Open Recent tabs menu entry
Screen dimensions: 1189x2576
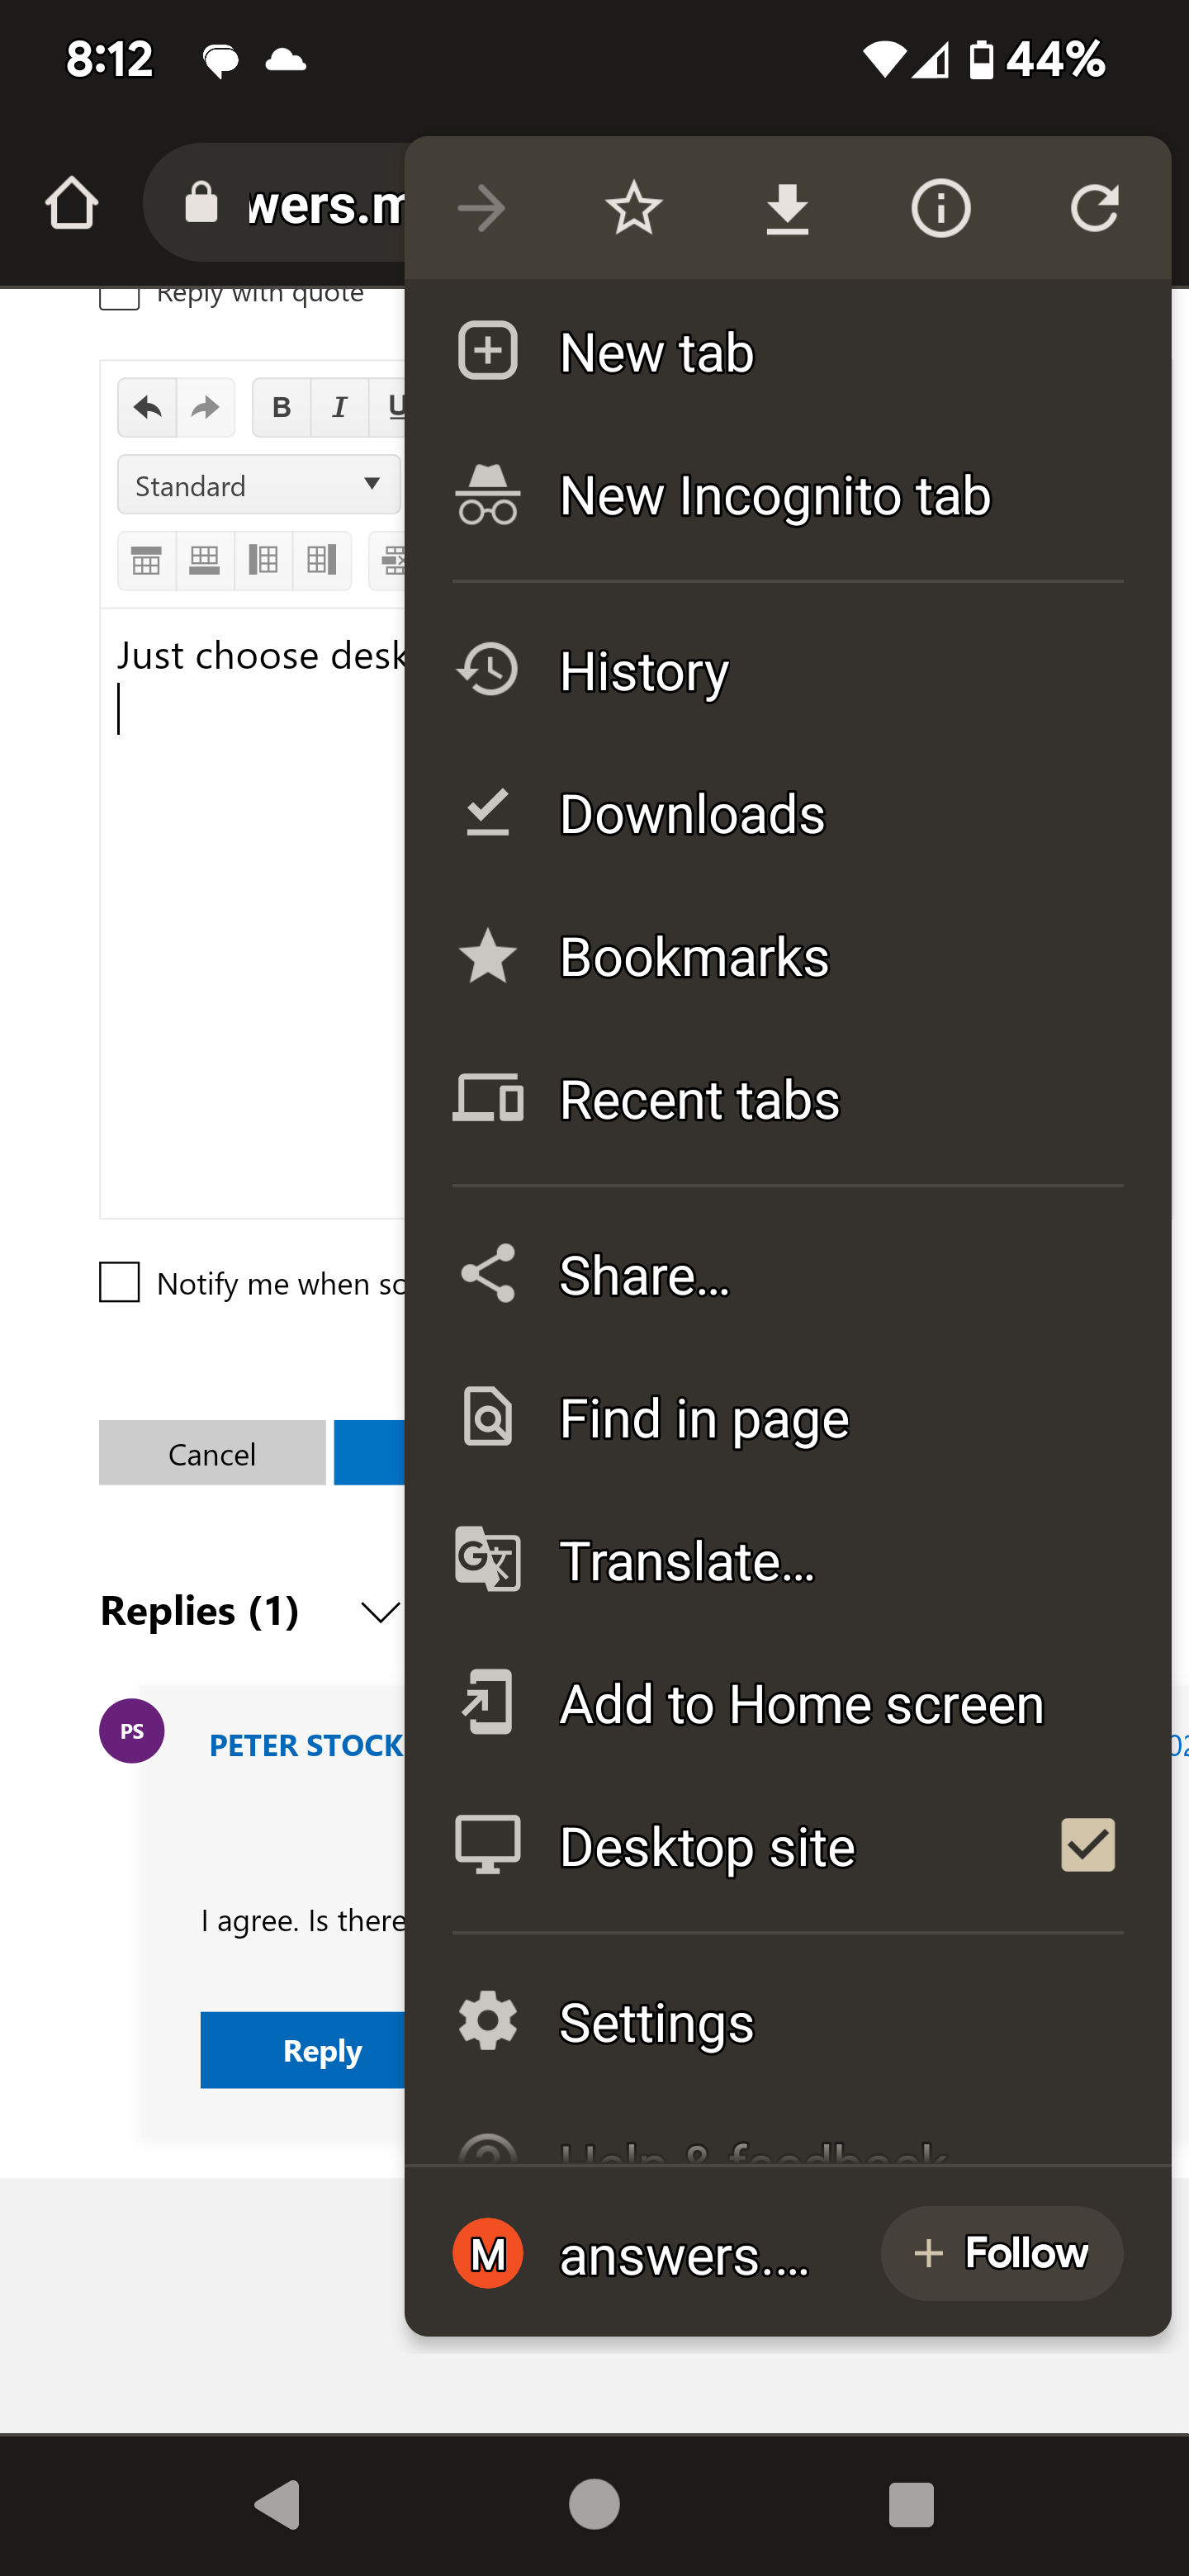(x=788, y=1099)
